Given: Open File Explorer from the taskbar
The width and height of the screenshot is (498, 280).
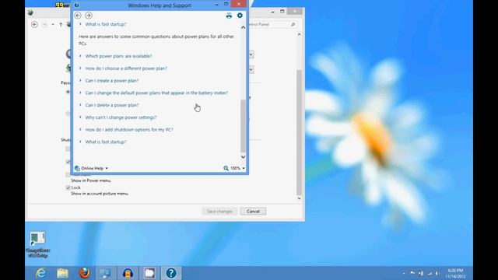Looking at the screenshot, I should pos(62,273).
